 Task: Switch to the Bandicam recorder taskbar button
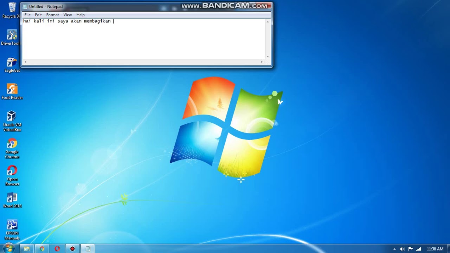click(72, 249)
